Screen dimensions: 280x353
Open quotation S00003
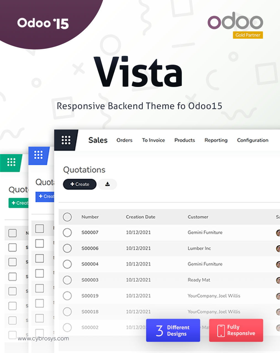(x=90, y=280)
